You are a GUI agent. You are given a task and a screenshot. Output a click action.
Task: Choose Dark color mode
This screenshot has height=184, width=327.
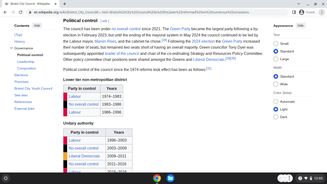click(276, 117)
